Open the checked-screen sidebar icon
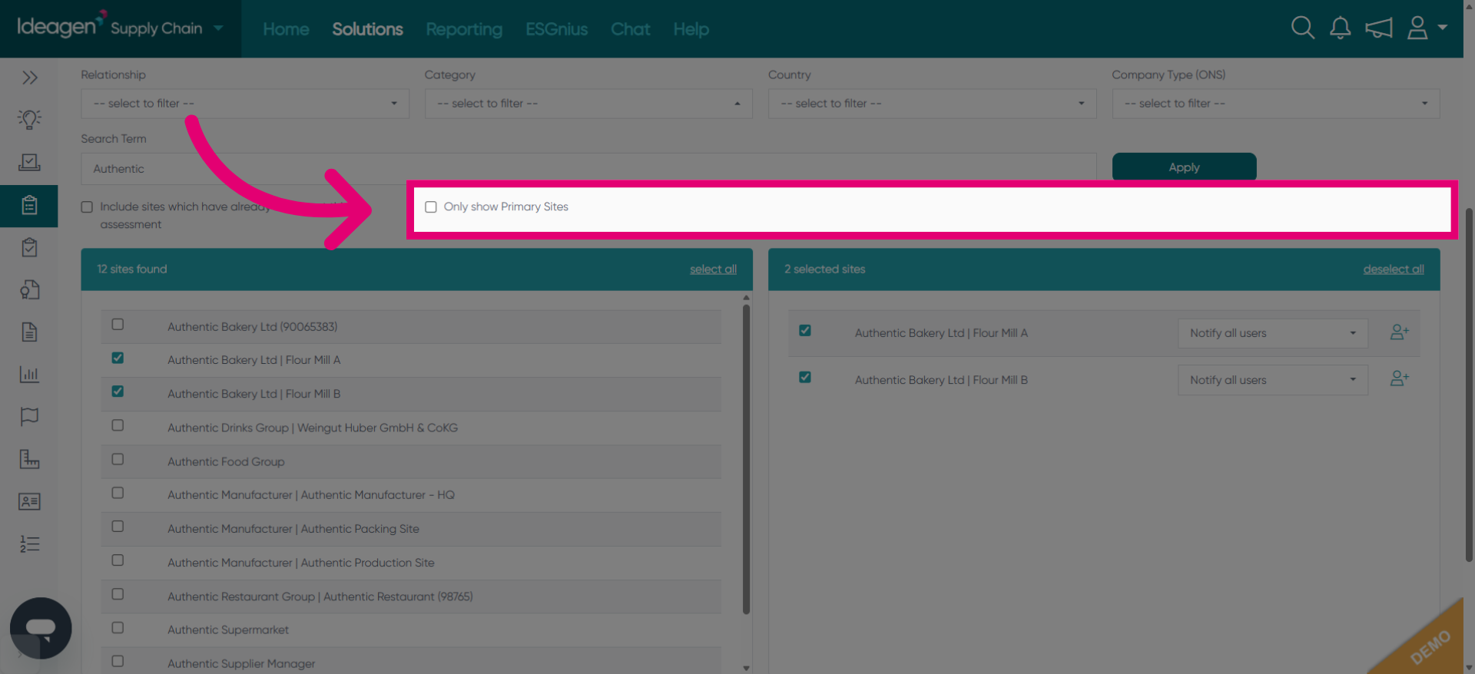 click(x=29, y=162)
